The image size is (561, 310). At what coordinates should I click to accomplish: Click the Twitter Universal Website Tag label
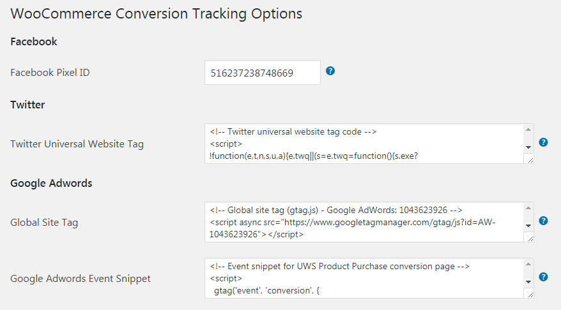click(x=77, y=144)
